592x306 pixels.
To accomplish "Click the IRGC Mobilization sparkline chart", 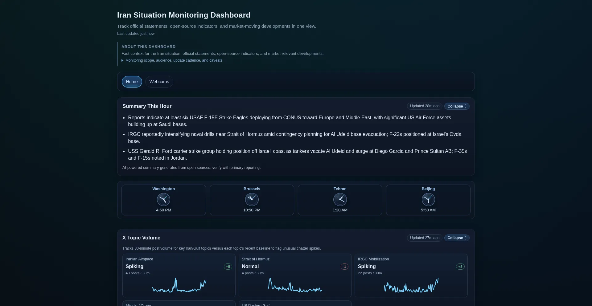I will tap(411, 286).
